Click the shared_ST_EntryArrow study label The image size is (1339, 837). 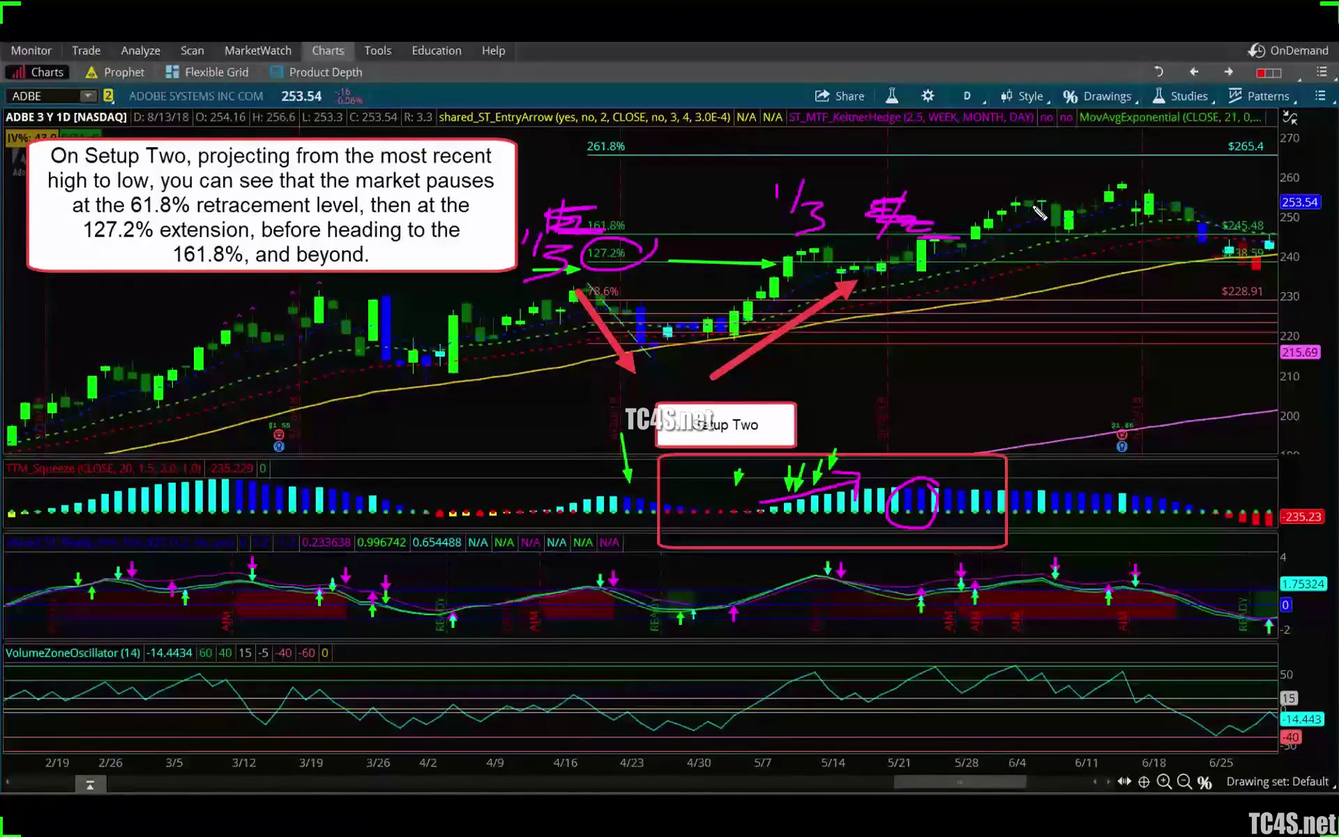click(x=584, y=117)
